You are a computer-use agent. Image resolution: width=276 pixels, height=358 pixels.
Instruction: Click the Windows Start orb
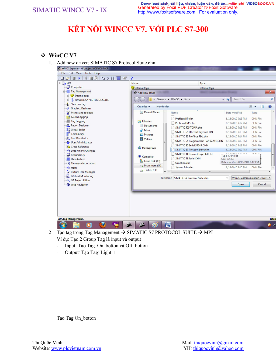click(63, 225)
